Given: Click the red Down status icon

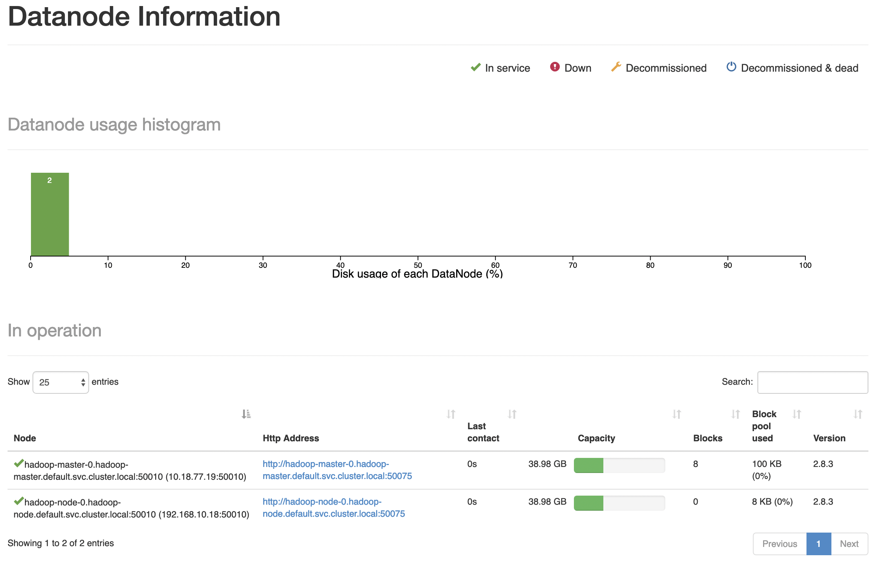Looking at the screenshot, I should (555, 67).
